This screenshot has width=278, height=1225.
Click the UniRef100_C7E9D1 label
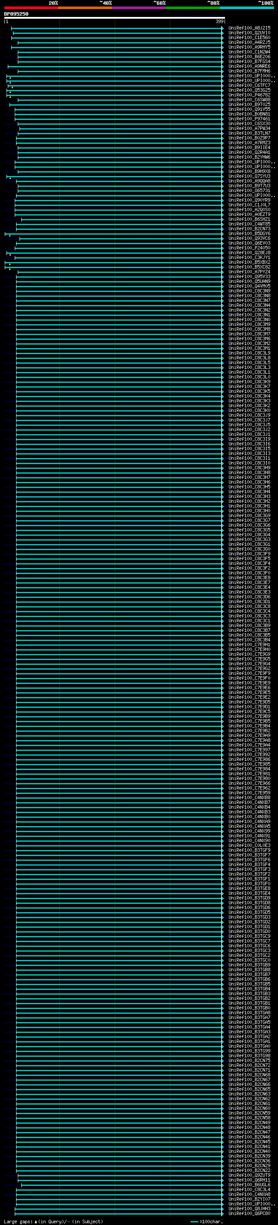[249, 707]
